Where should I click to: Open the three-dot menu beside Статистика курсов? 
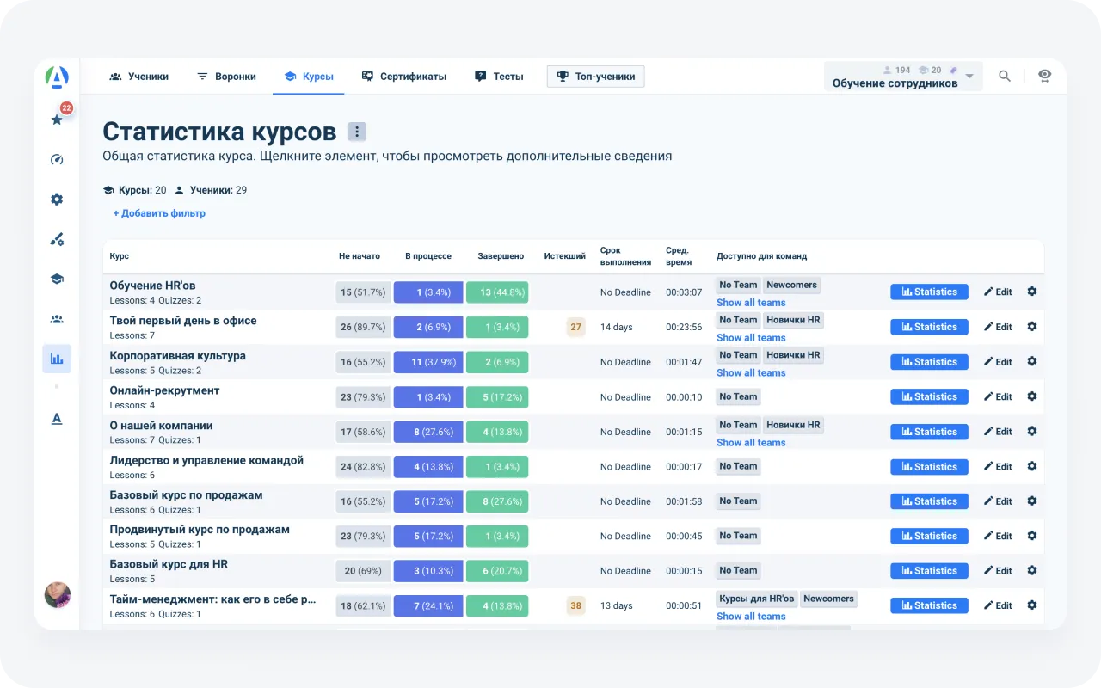pyautogui.click(x=357, y=132)
